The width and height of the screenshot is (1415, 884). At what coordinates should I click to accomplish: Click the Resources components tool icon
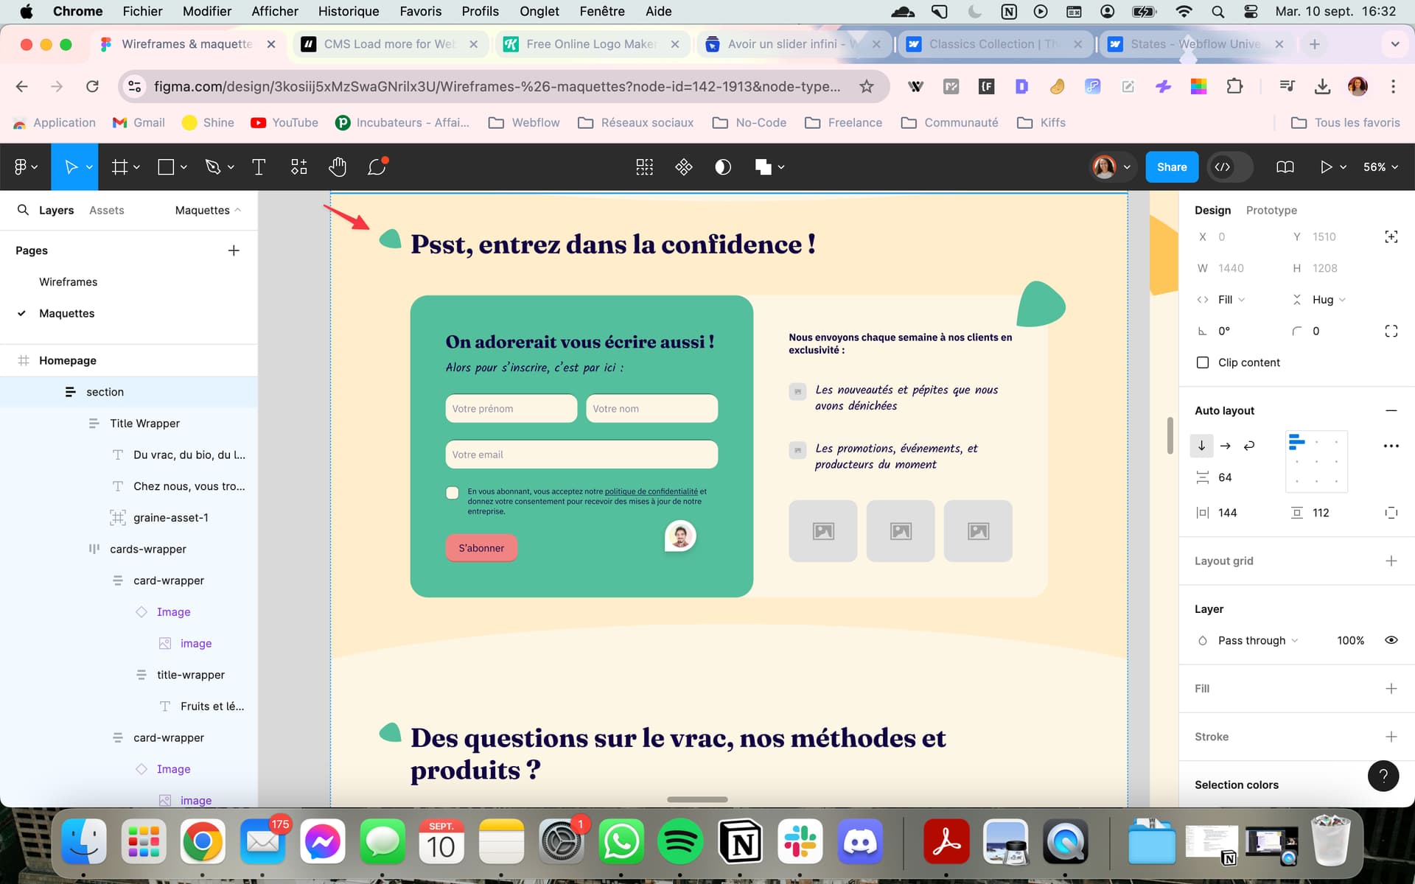point(298,167)
